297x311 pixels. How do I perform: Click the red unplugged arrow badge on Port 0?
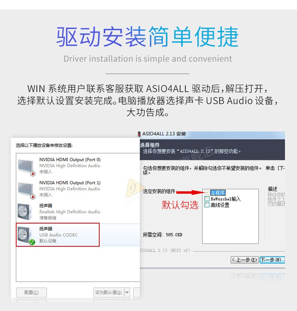click(x=33, y=174)
